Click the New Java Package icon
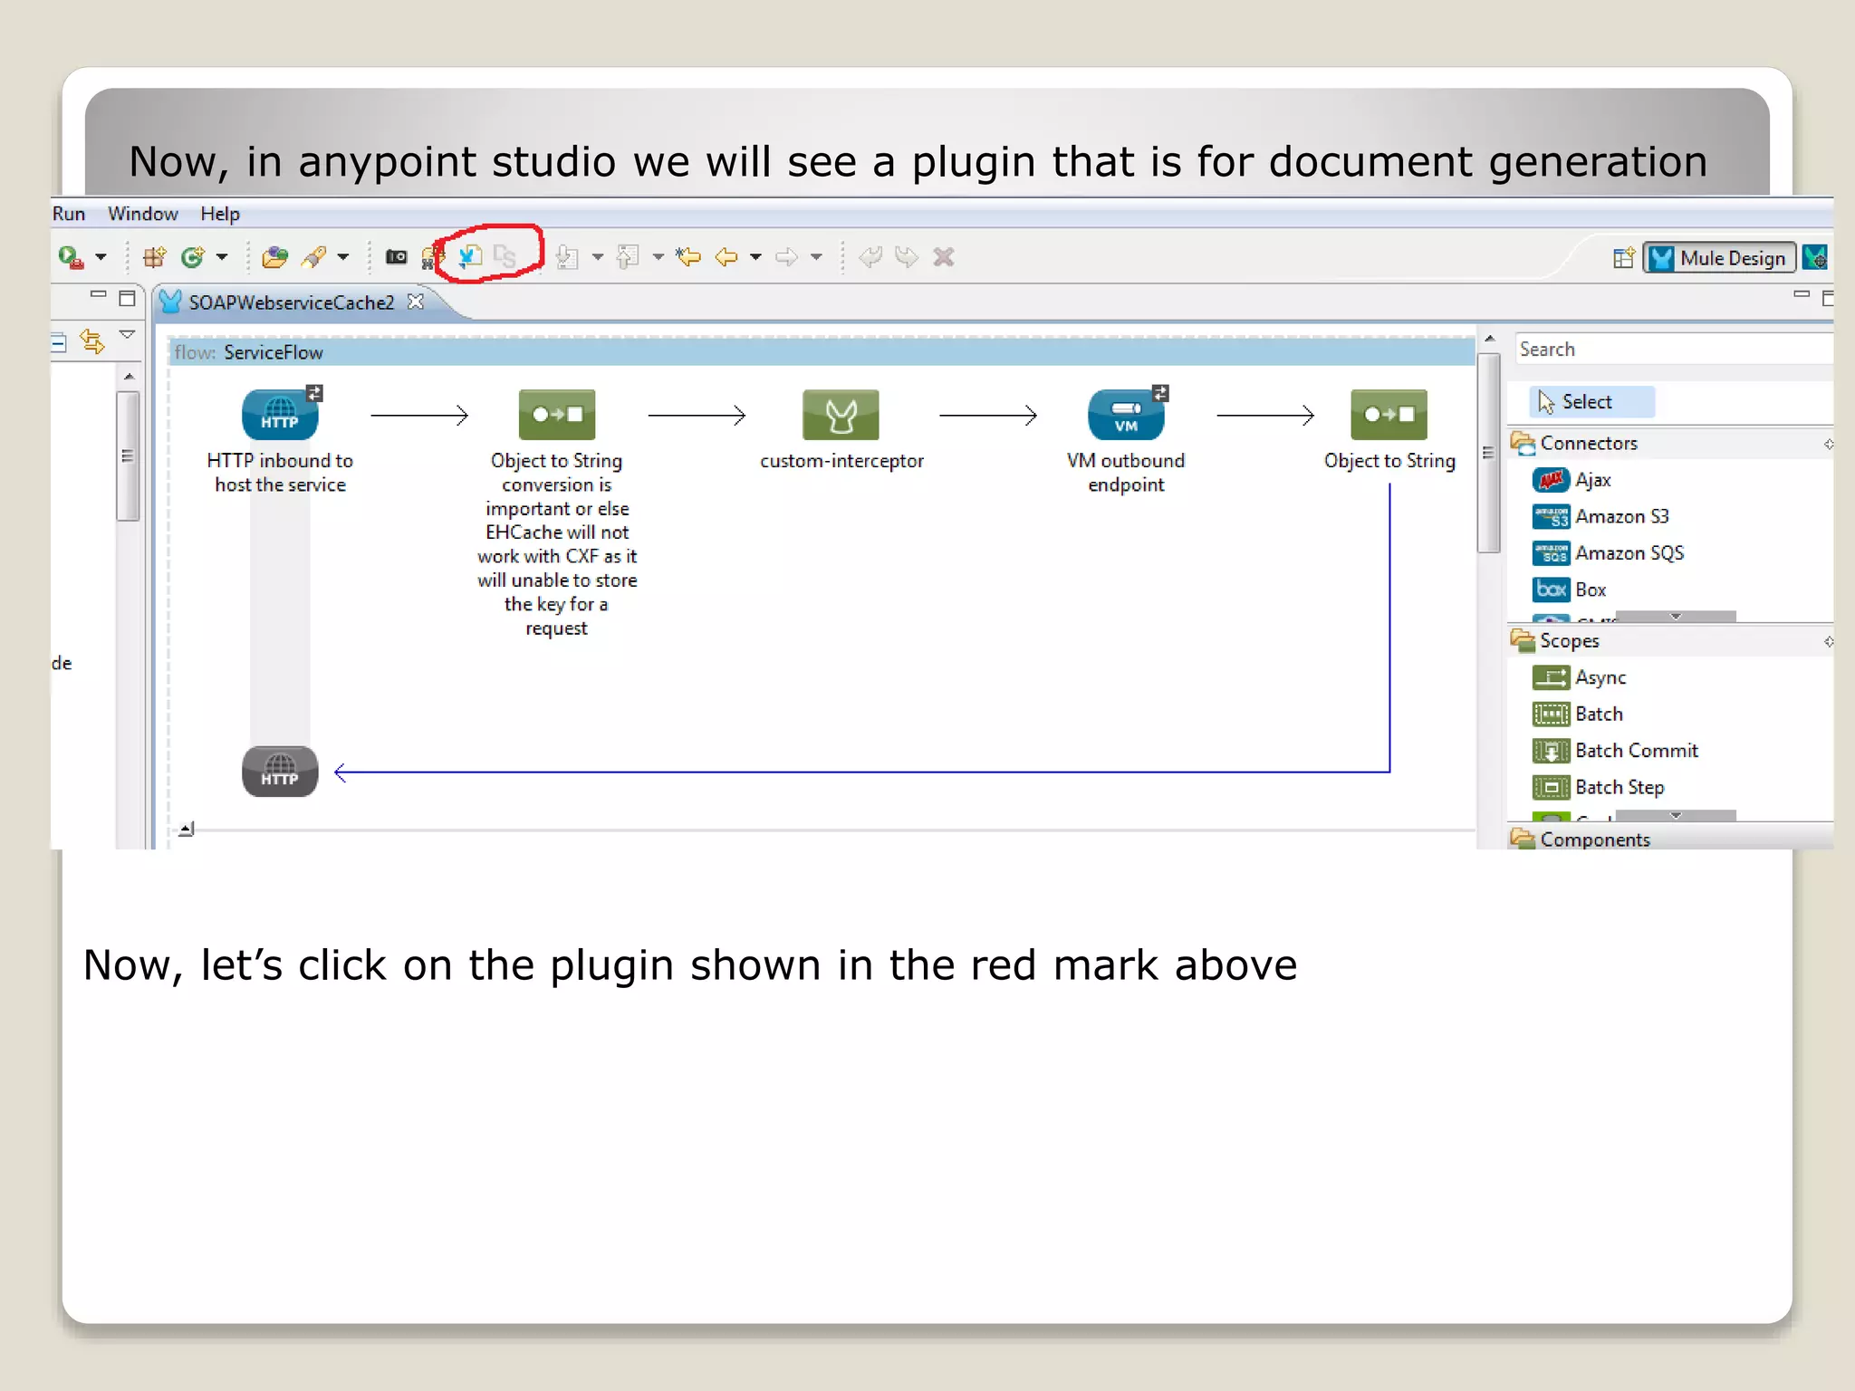Screen dimensions: 1855x1391 [x=155, y=257]
